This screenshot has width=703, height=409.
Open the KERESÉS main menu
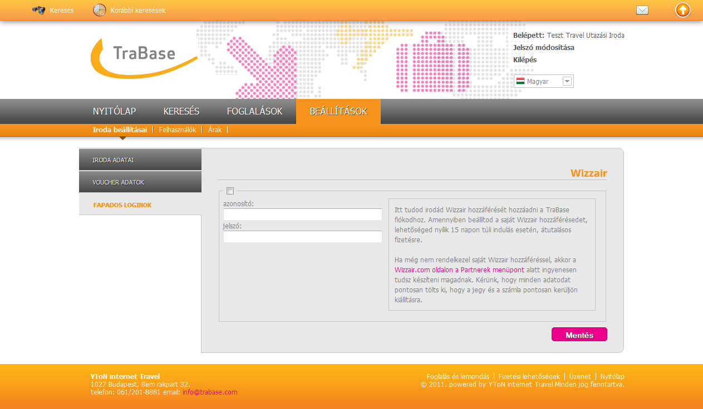(x=181, y=111)
